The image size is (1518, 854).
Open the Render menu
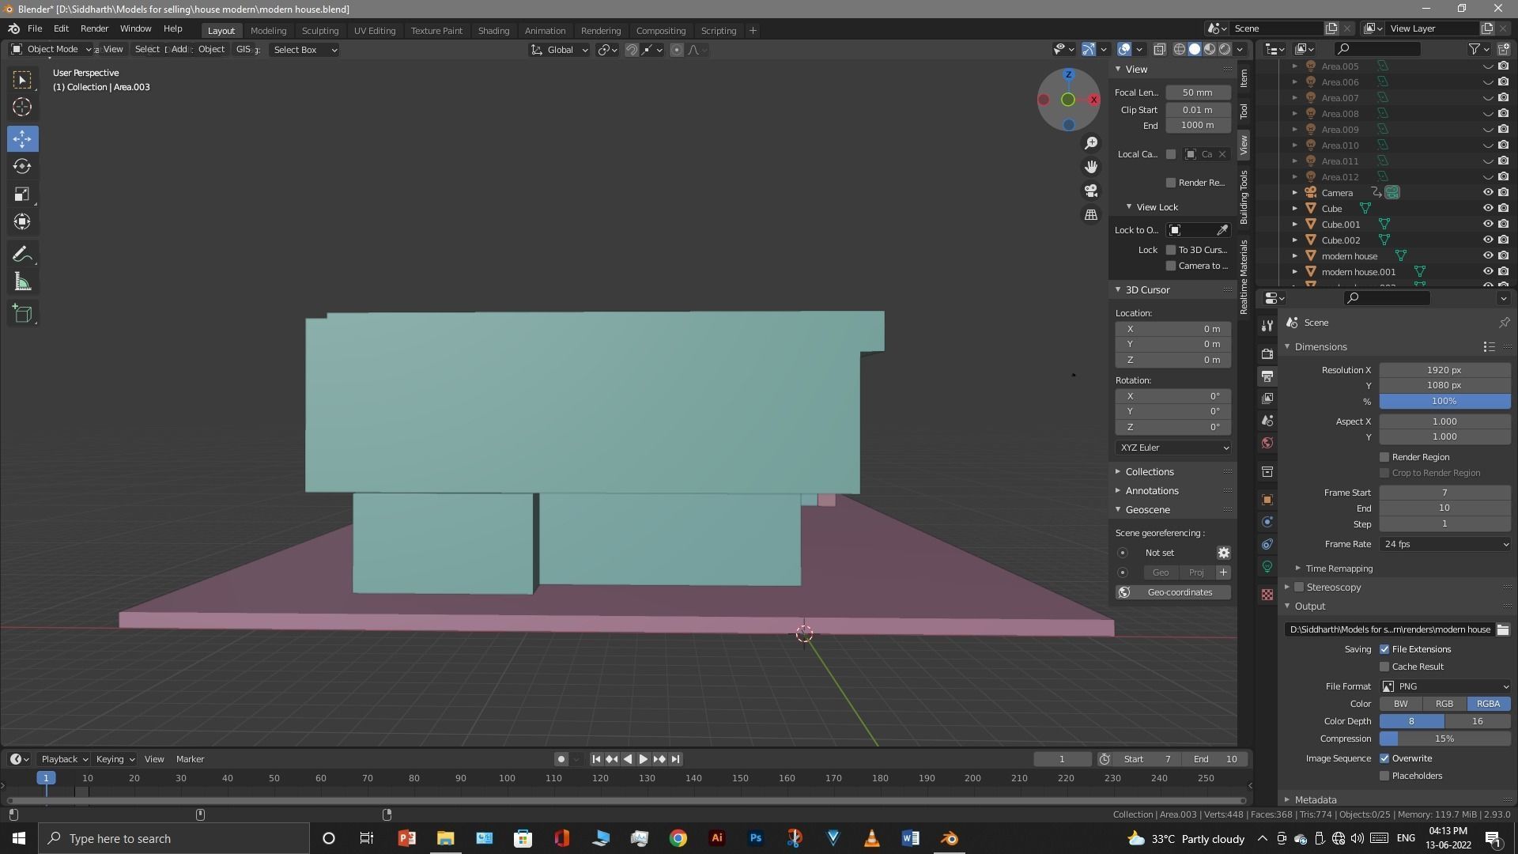point(94,28)
